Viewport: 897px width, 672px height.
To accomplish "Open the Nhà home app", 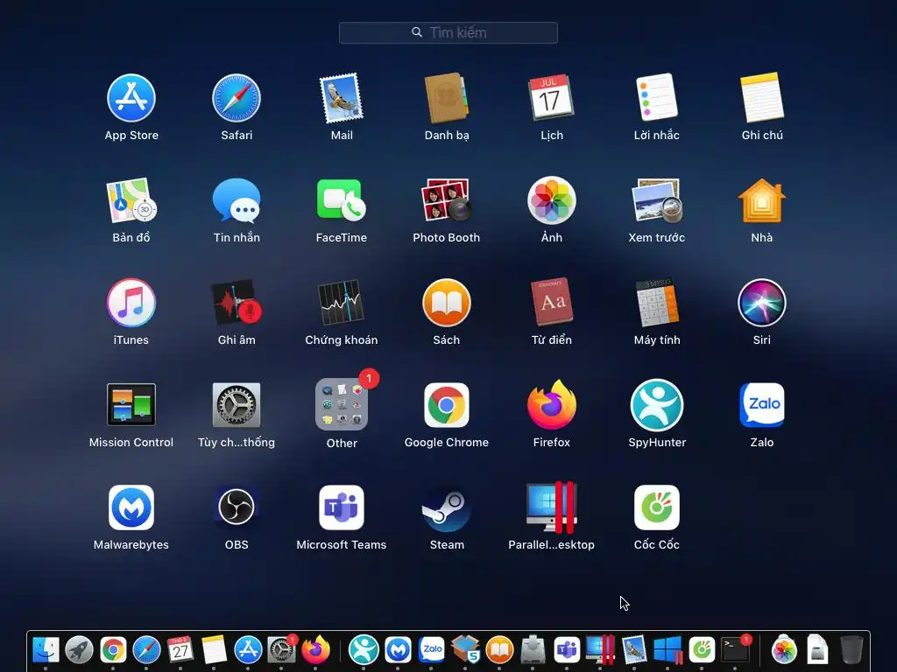I will pos(762,200).
